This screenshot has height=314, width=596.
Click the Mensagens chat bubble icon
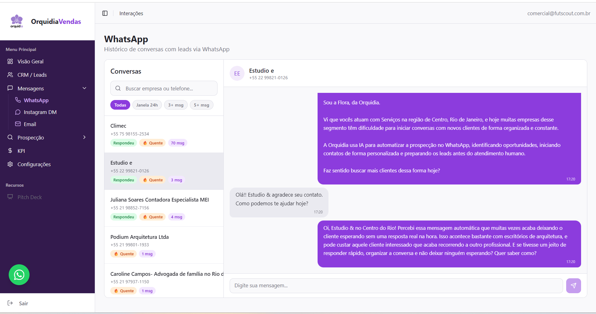coord(10,88)
